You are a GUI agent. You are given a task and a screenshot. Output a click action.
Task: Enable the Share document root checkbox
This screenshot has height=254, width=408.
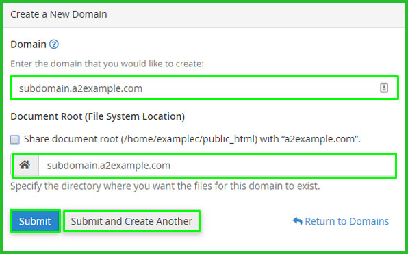coord(14,140)
